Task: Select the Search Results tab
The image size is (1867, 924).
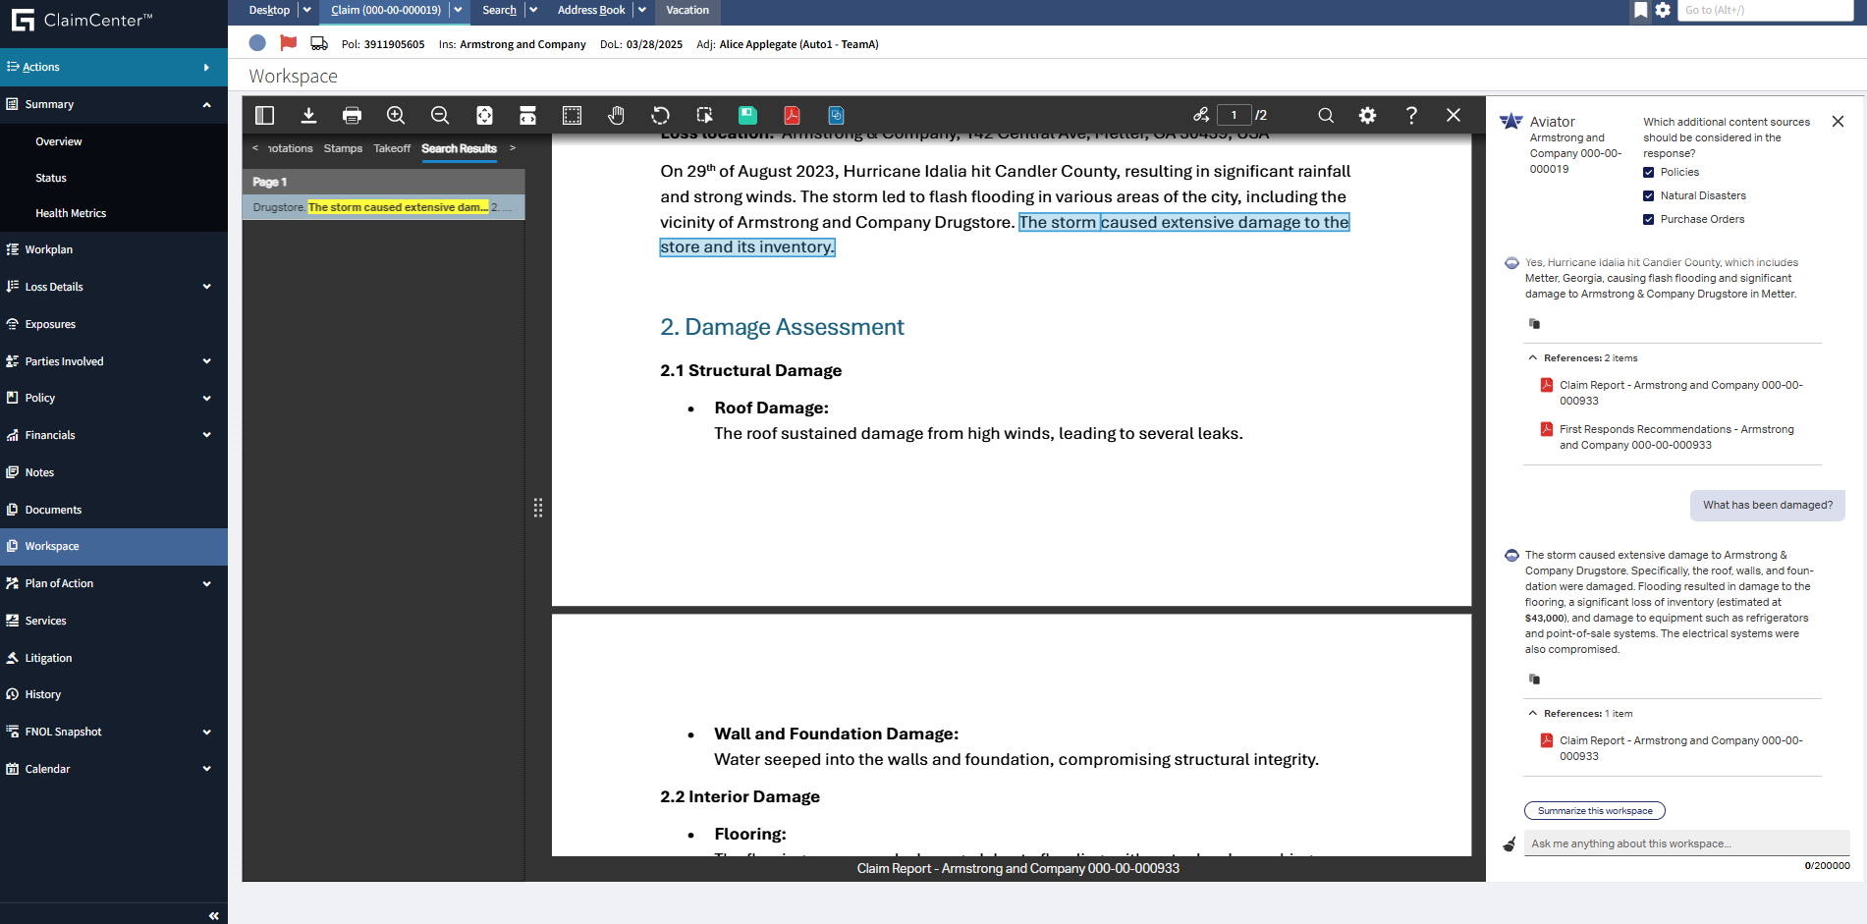Action: coord(459,148)
